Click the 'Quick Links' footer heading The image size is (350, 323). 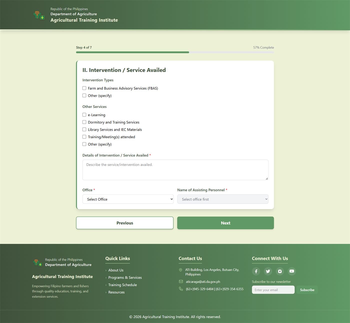tap(117, 258)
